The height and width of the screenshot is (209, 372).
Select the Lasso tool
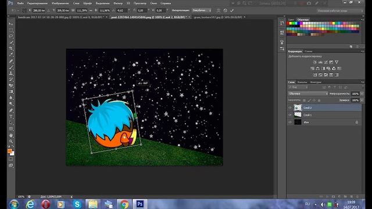(11, 36)
